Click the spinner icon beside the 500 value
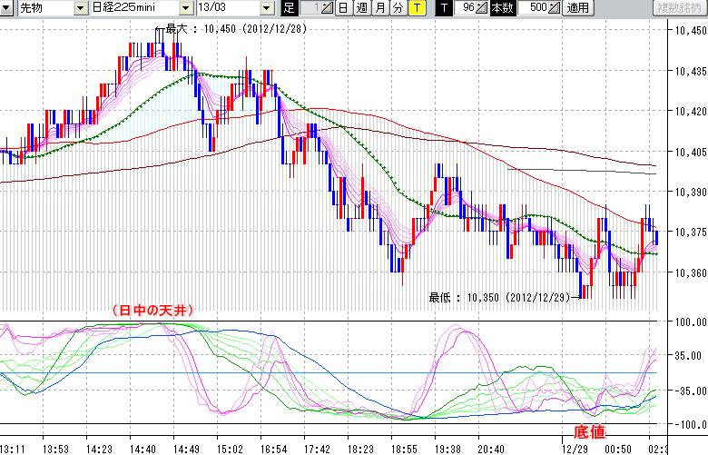Image resolution: width=708 pixels, height=455 pixels. tap(555, 8)
